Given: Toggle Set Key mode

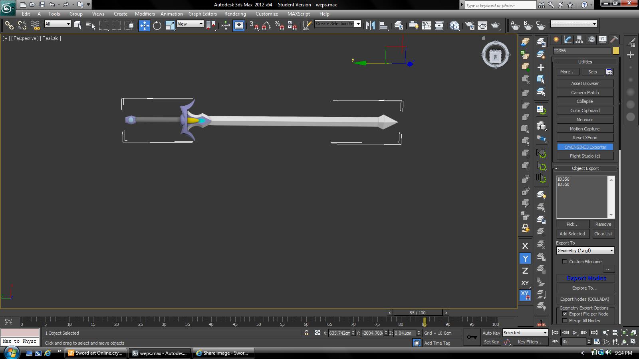Looking at the screenshot, I should (491, 342).
